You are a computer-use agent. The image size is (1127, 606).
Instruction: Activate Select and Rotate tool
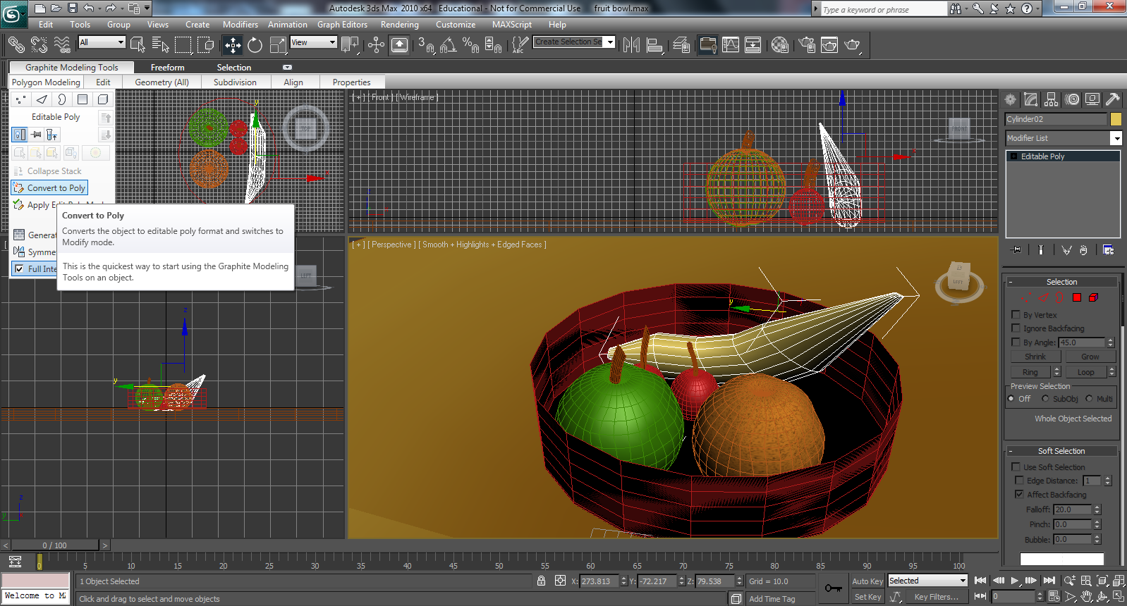[255, 45]
